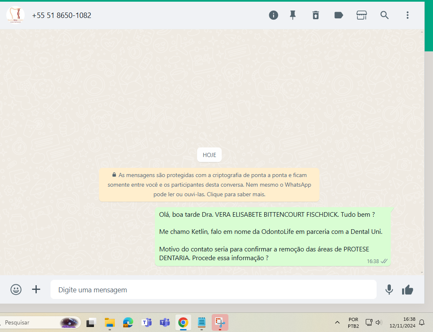
Task: Open File Explorer from taskbar
Action: click(x=110, y=322)
